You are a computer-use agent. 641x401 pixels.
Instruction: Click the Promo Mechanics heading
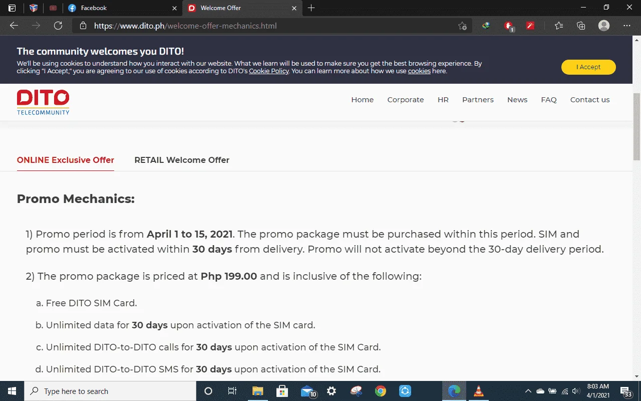coord(76,199)
